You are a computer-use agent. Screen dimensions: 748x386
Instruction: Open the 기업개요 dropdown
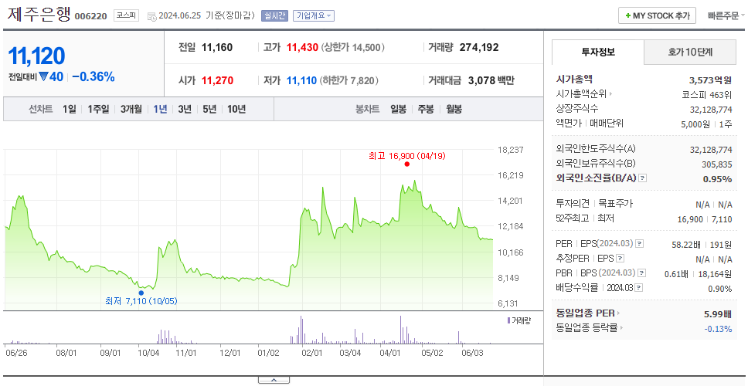point(314,15)
